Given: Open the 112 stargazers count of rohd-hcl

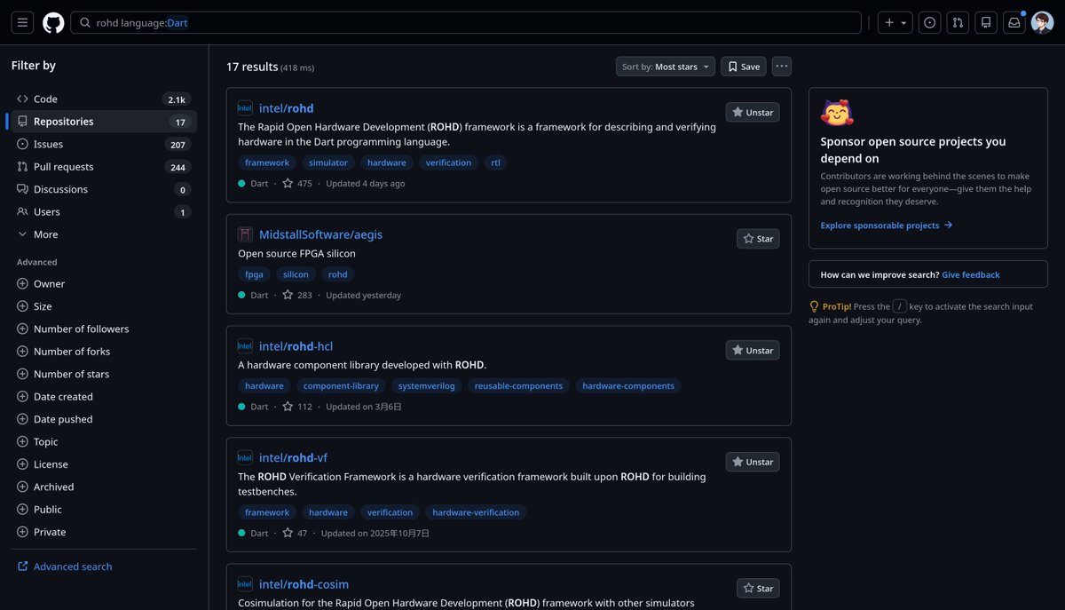Looking at the screenshot, I should 297,407.
